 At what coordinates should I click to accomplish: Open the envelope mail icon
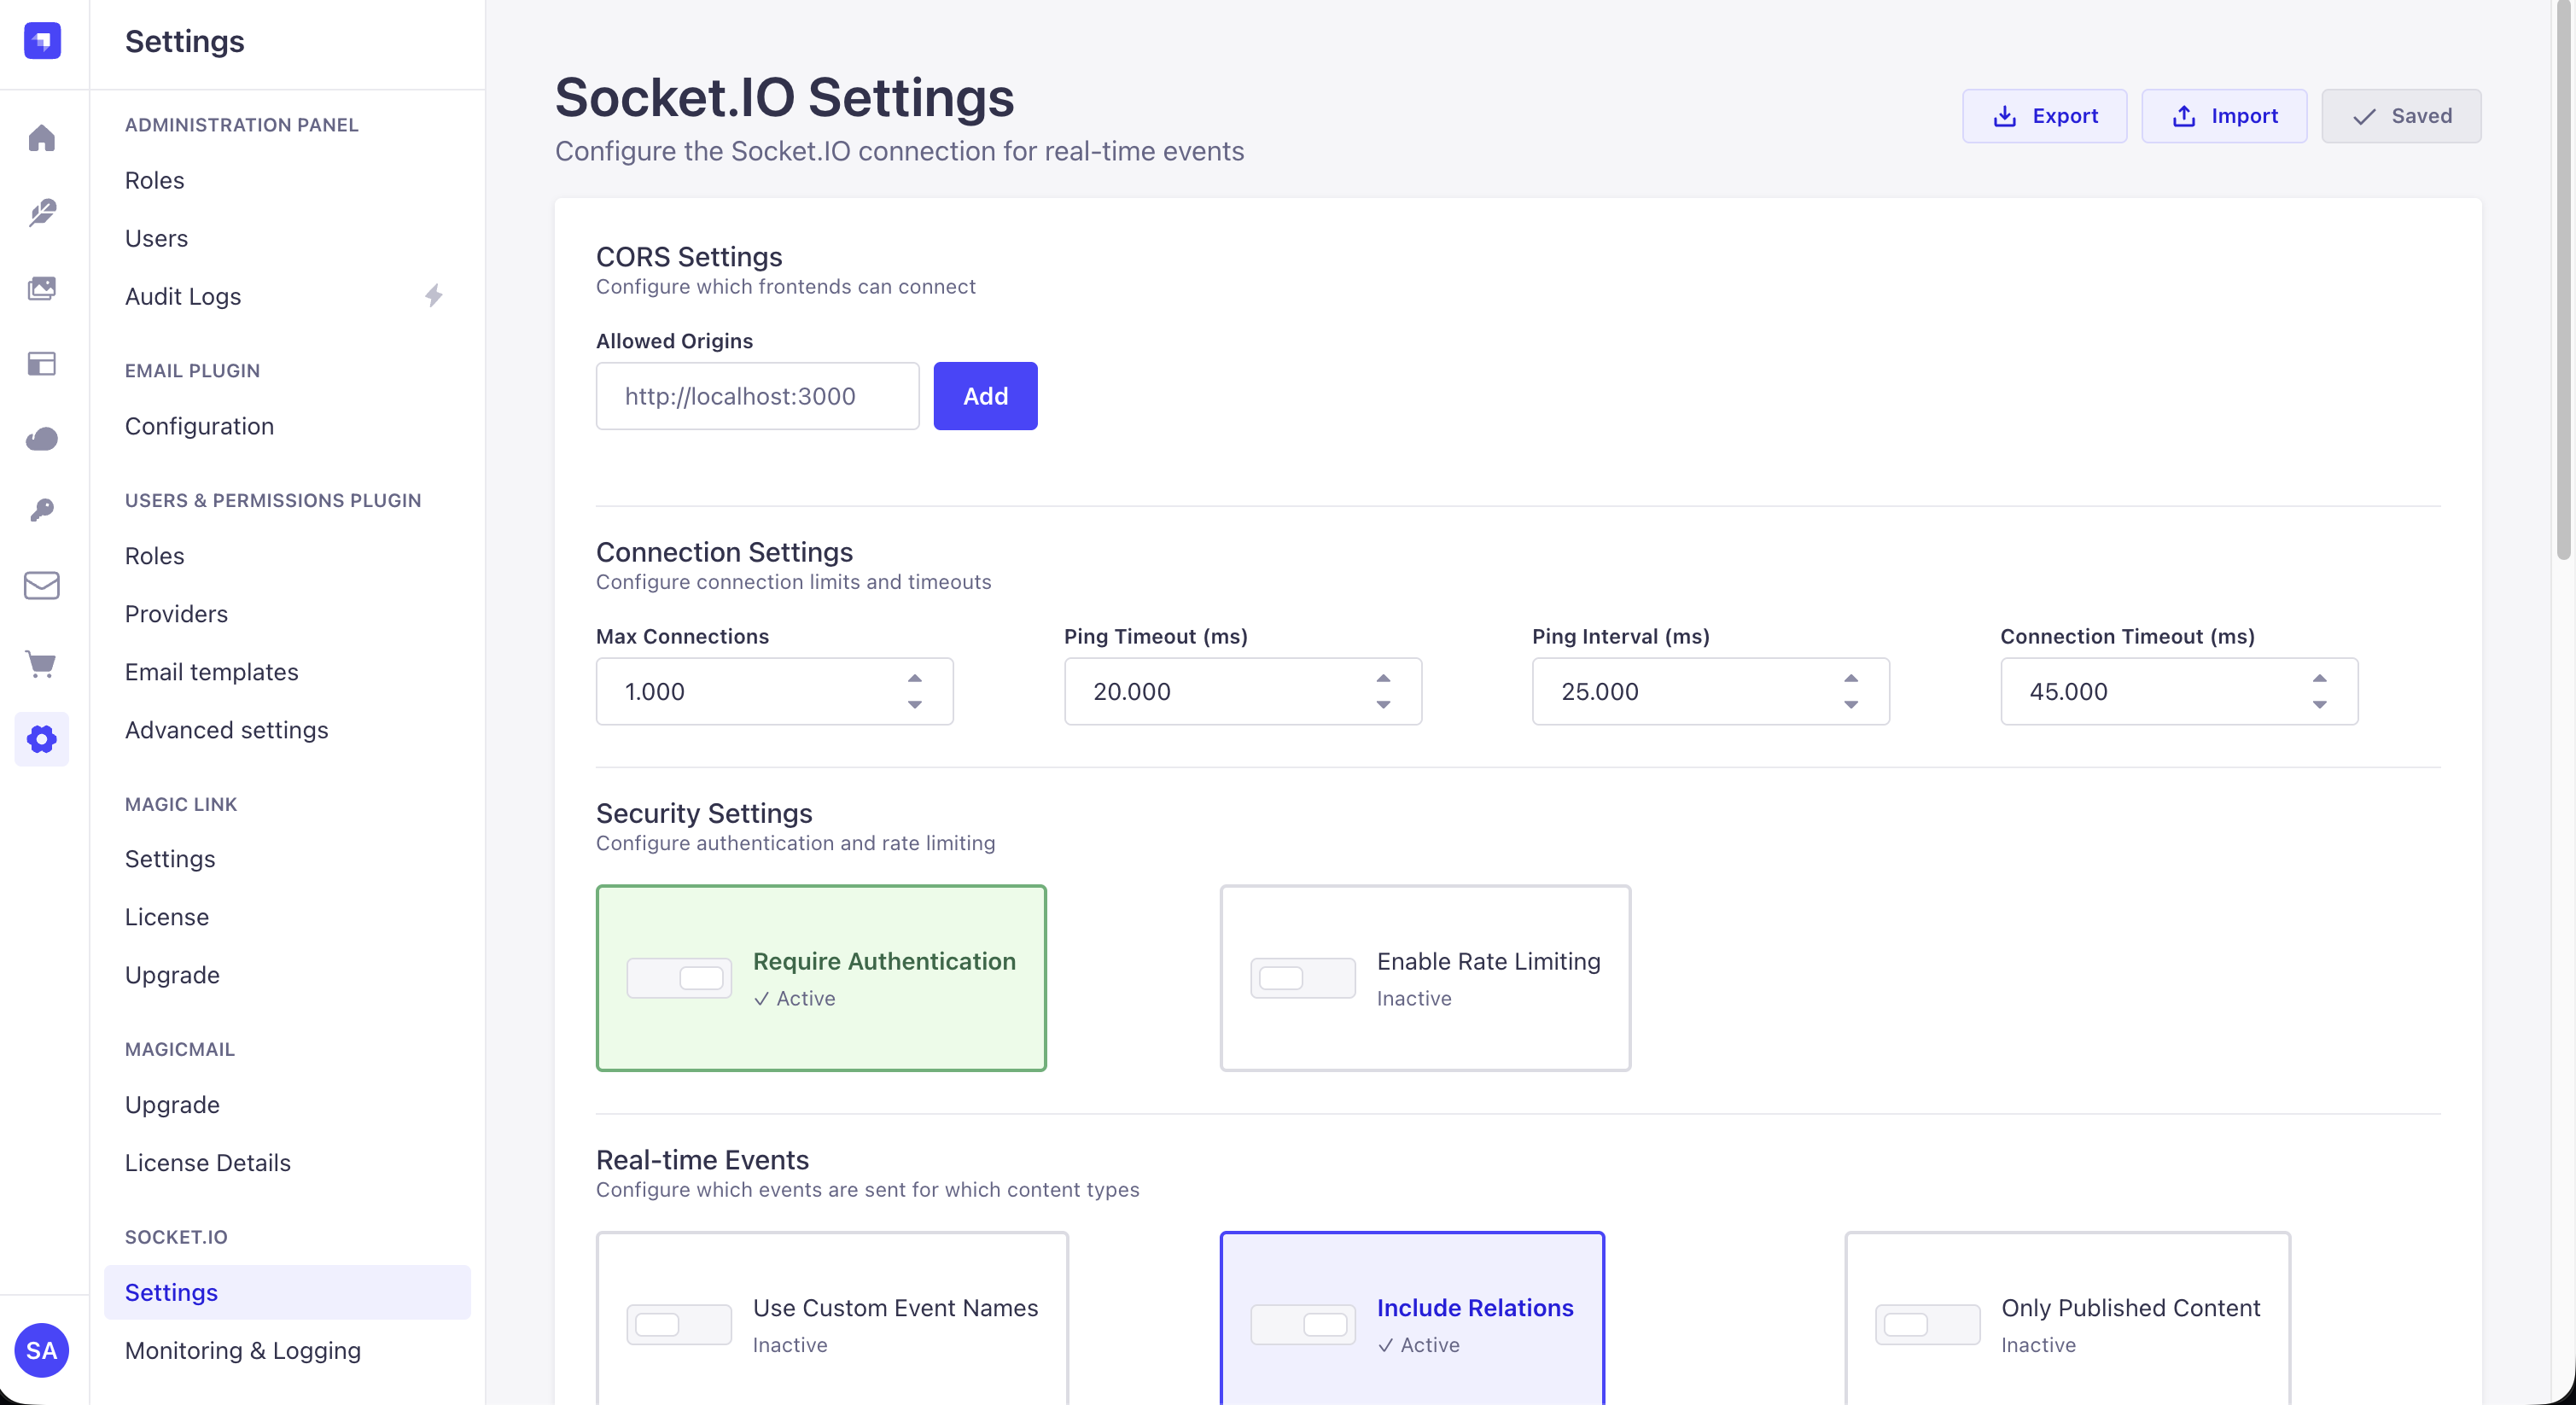click(x=42, y=585)
